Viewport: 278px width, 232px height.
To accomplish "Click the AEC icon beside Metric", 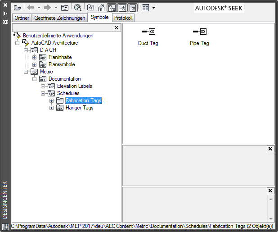I will tap(34, 72).
